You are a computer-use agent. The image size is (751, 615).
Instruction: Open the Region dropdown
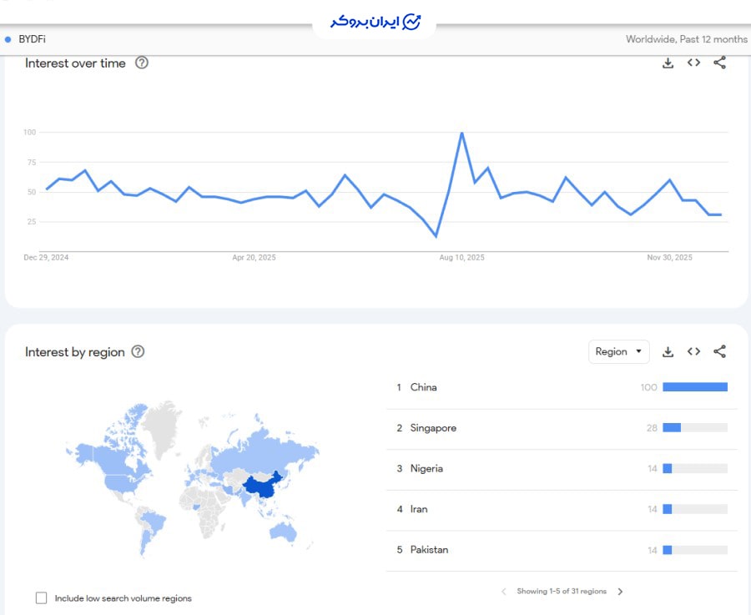pos(619,351)
